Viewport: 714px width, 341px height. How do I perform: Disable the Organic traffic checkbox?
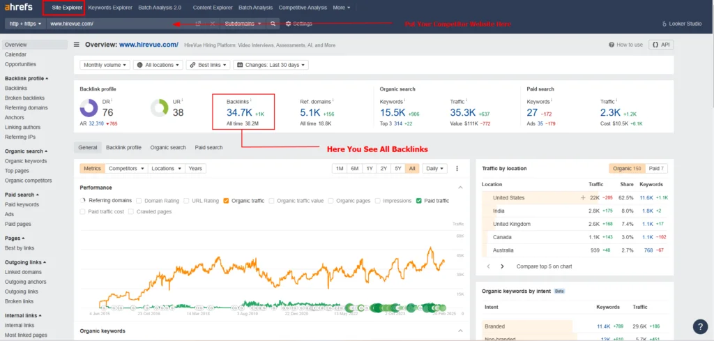point(227,201)
